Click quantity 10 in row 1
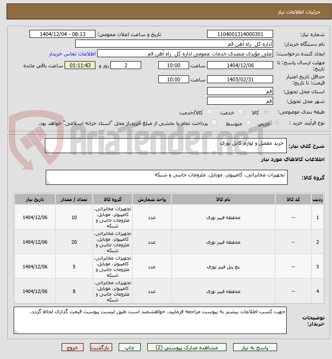The width and height of the screenshot is (332, 359). 74,217
